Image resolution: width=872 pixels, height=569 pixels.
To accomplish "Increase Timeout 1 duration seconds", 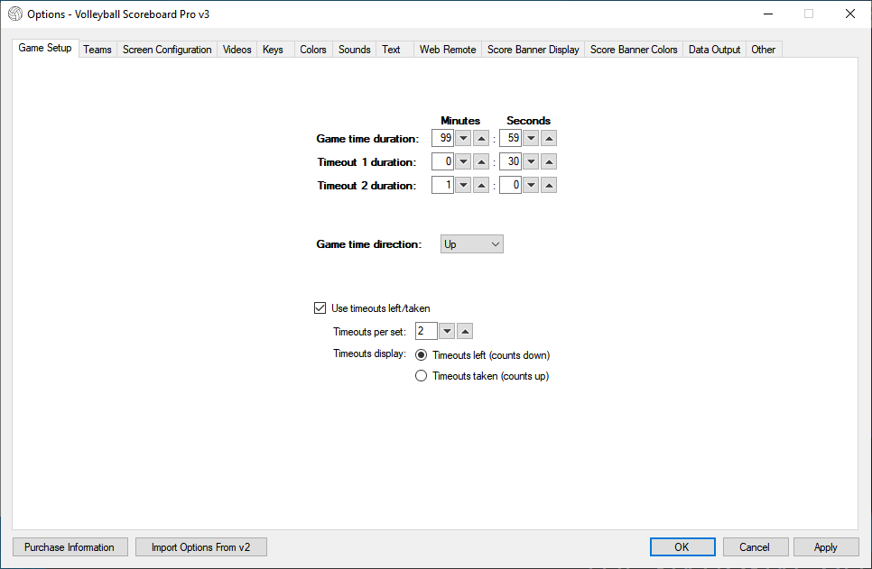I will [x=549, y=161].
